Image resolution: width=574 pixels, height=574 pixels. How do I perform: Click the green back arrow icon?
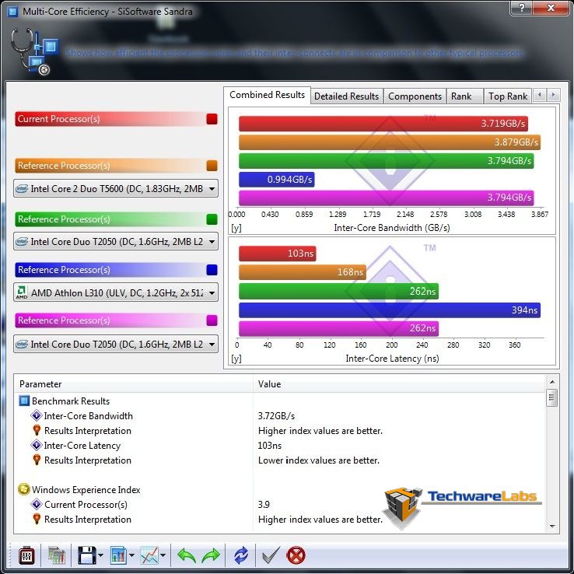pos(187,555)
